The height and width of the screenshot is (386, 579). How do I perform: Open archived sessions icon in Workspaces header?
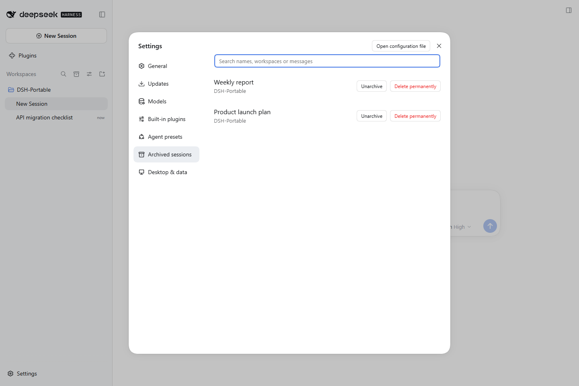tap(76, 74)
